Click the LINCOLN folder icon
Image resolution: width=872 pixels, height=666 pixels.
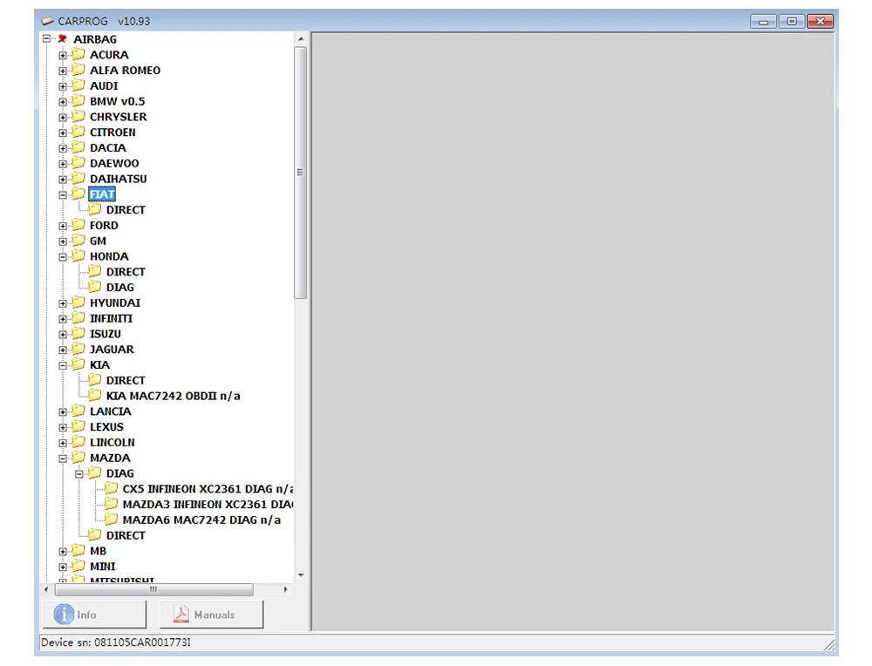coord(78,442)
